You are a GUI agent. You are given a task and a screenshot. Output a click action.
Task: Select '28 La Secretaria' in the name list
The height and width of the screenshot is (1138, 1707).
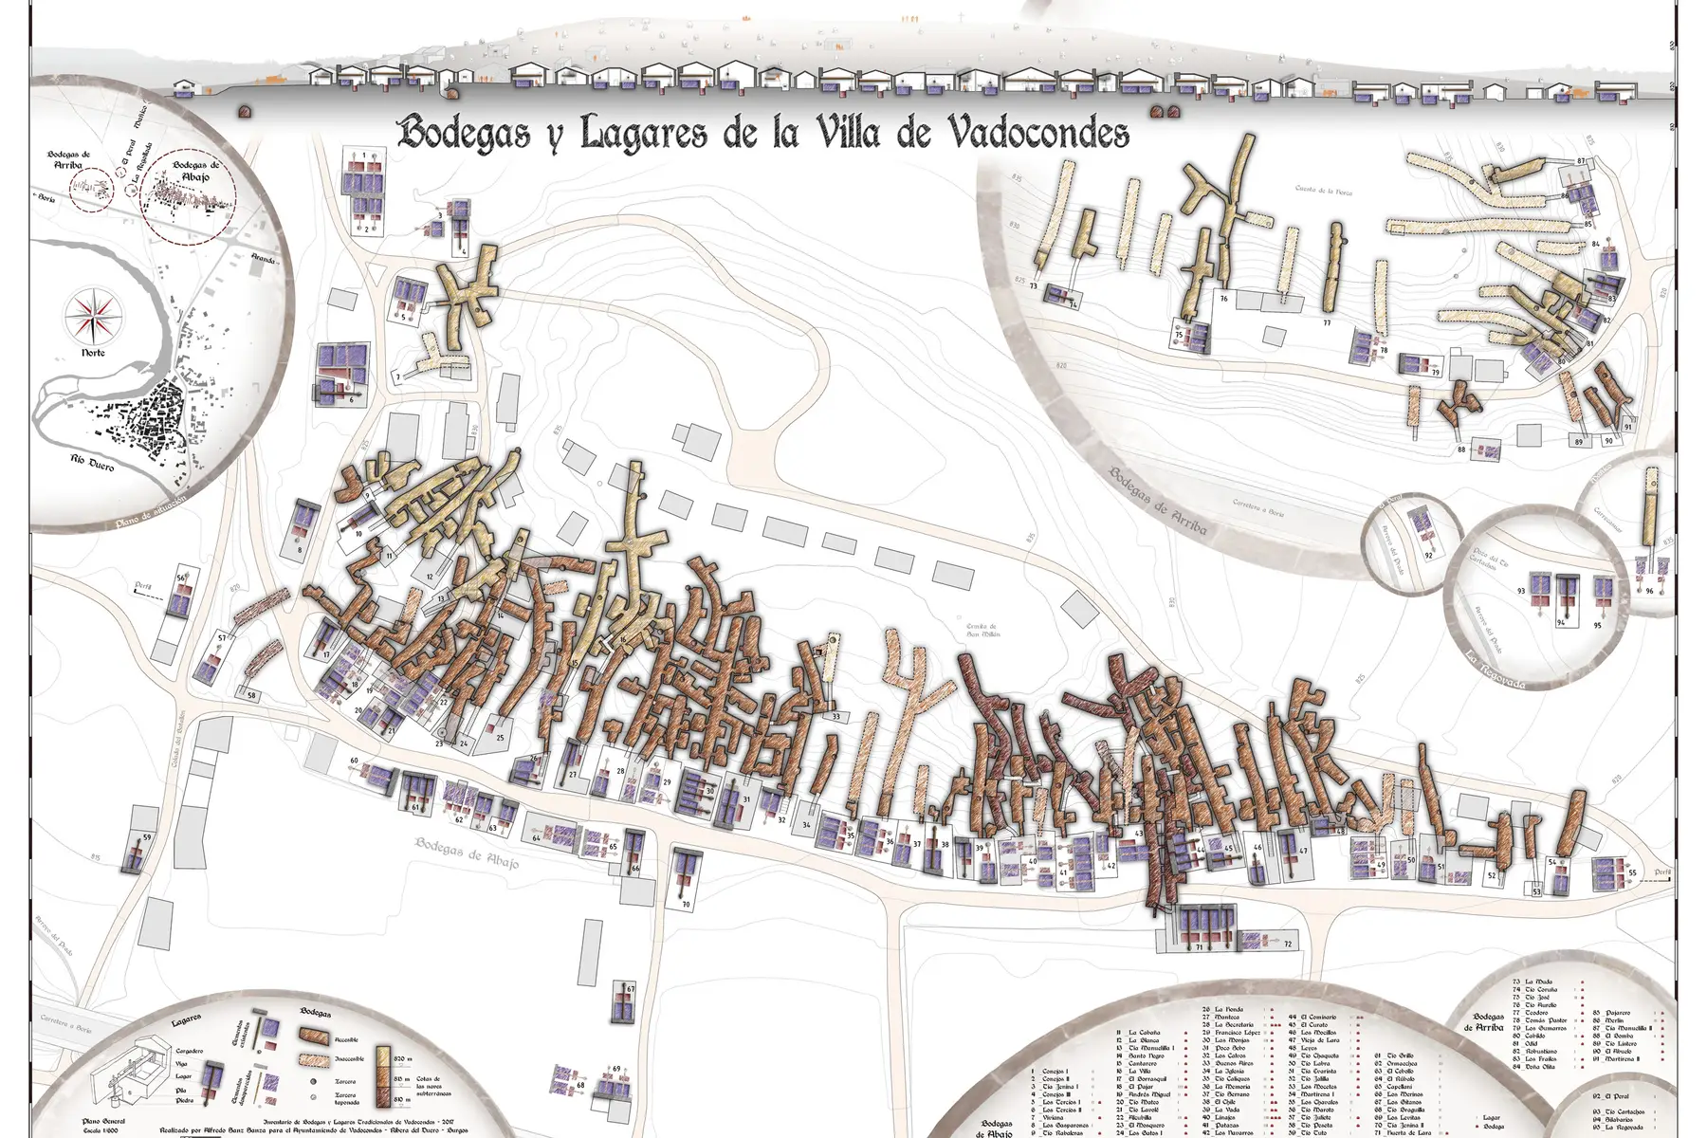point(1229,1025)
